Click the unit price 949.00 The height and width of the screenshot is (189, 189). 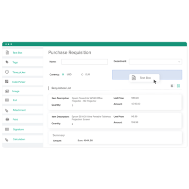[x=135, y=98]
